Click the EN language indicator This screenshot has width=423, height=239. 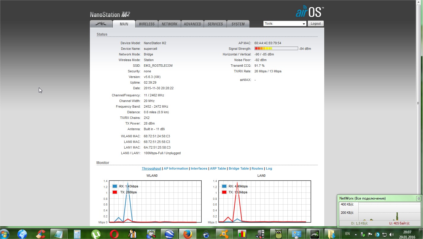tap(347, 234)
